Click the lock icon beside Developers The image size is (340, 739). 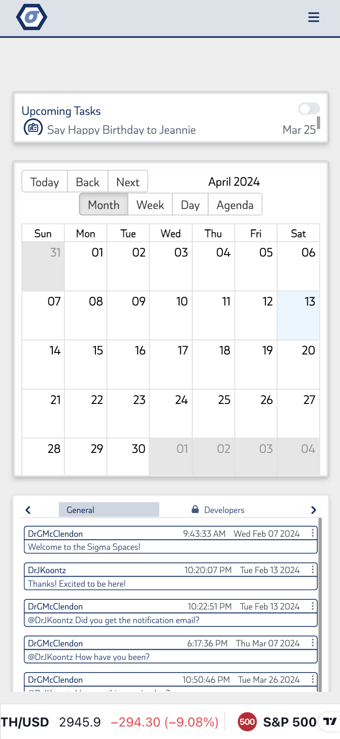(x=195, y=510)
